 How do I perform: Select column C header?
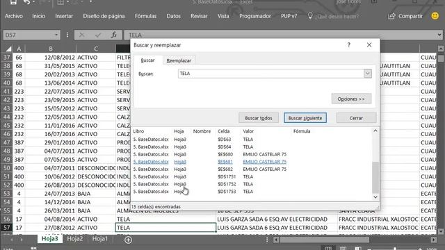click(96, 49)
